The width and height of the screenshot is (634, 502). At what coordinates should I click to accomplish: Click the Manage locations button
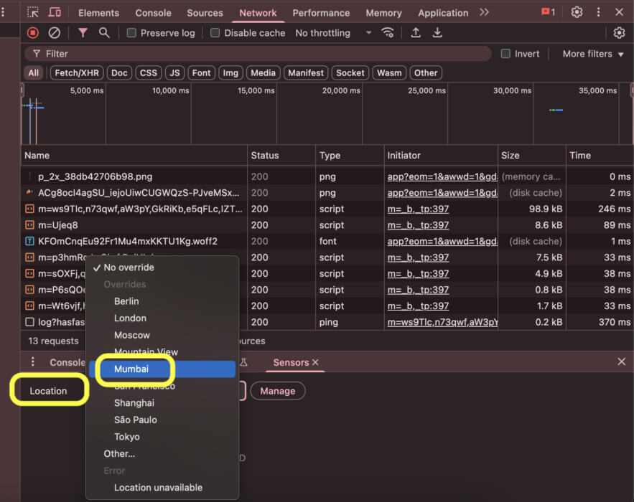[x=278, y=391]
